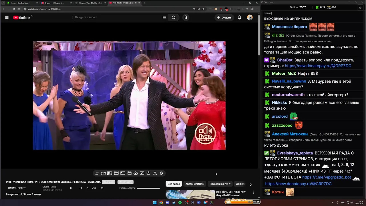
Task: Click username Meteor_McZ in chat
Action: point(284,74)
